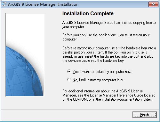Screen dimensions: 160x122
Task: Click the 'Installation Complete' heading
Action: click(x=88, y=13)
